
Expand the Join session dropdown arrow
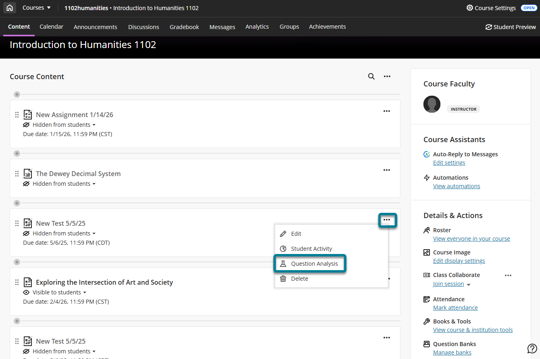point(469,285)
